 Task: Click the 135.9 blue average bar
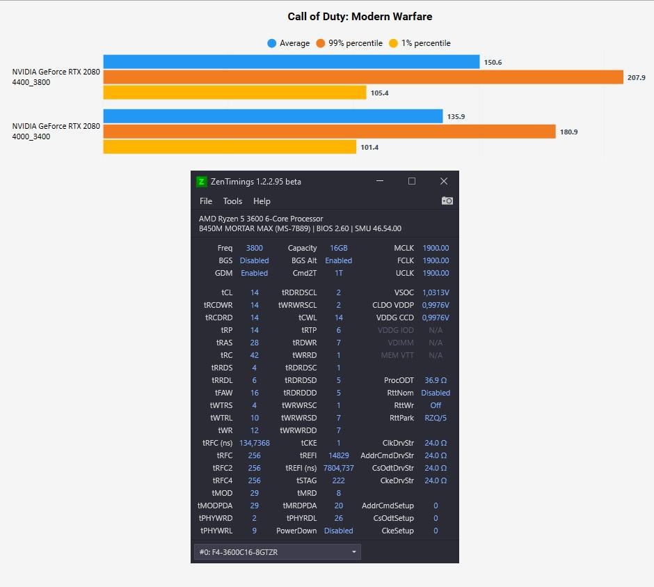click(273, 116)
